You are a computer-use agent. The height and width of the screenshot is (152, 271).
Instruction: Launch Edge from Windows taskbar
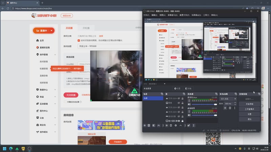tap(11, 149)
